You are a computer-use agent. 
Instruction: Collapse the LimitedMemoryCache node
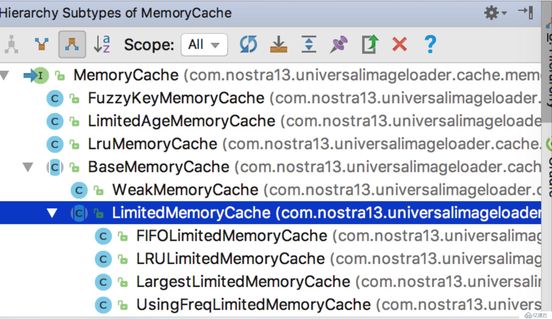[52, 213]
